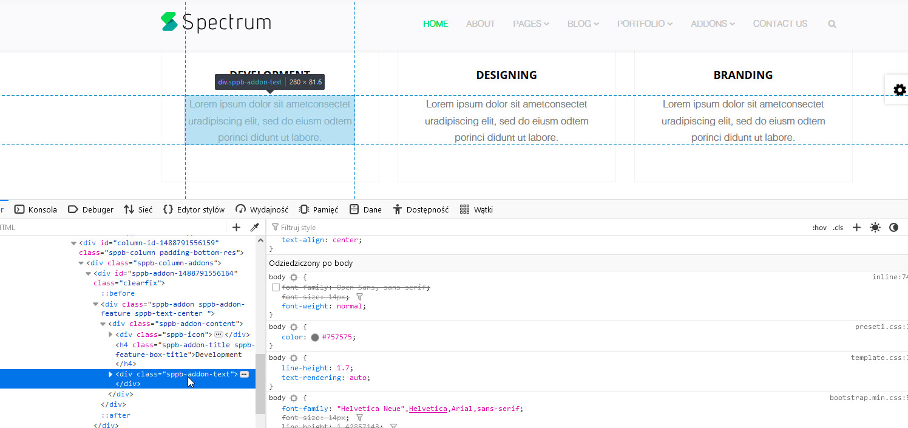Click the selector highlighter icon for preset1.css body
This screenshot has width=908, height=428.
pos(294,327)
